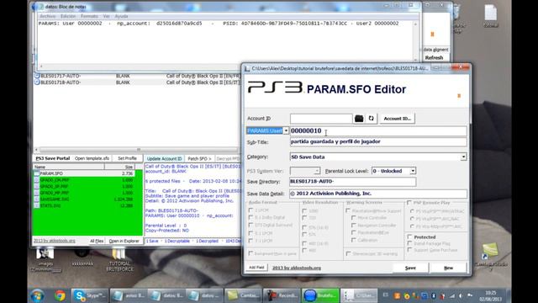The height and width of the screenshot is (303, 538).
Task: Click the BLES01718-AUTO- save entry icon
Action: pyautogui.click(x=37, y=82)
